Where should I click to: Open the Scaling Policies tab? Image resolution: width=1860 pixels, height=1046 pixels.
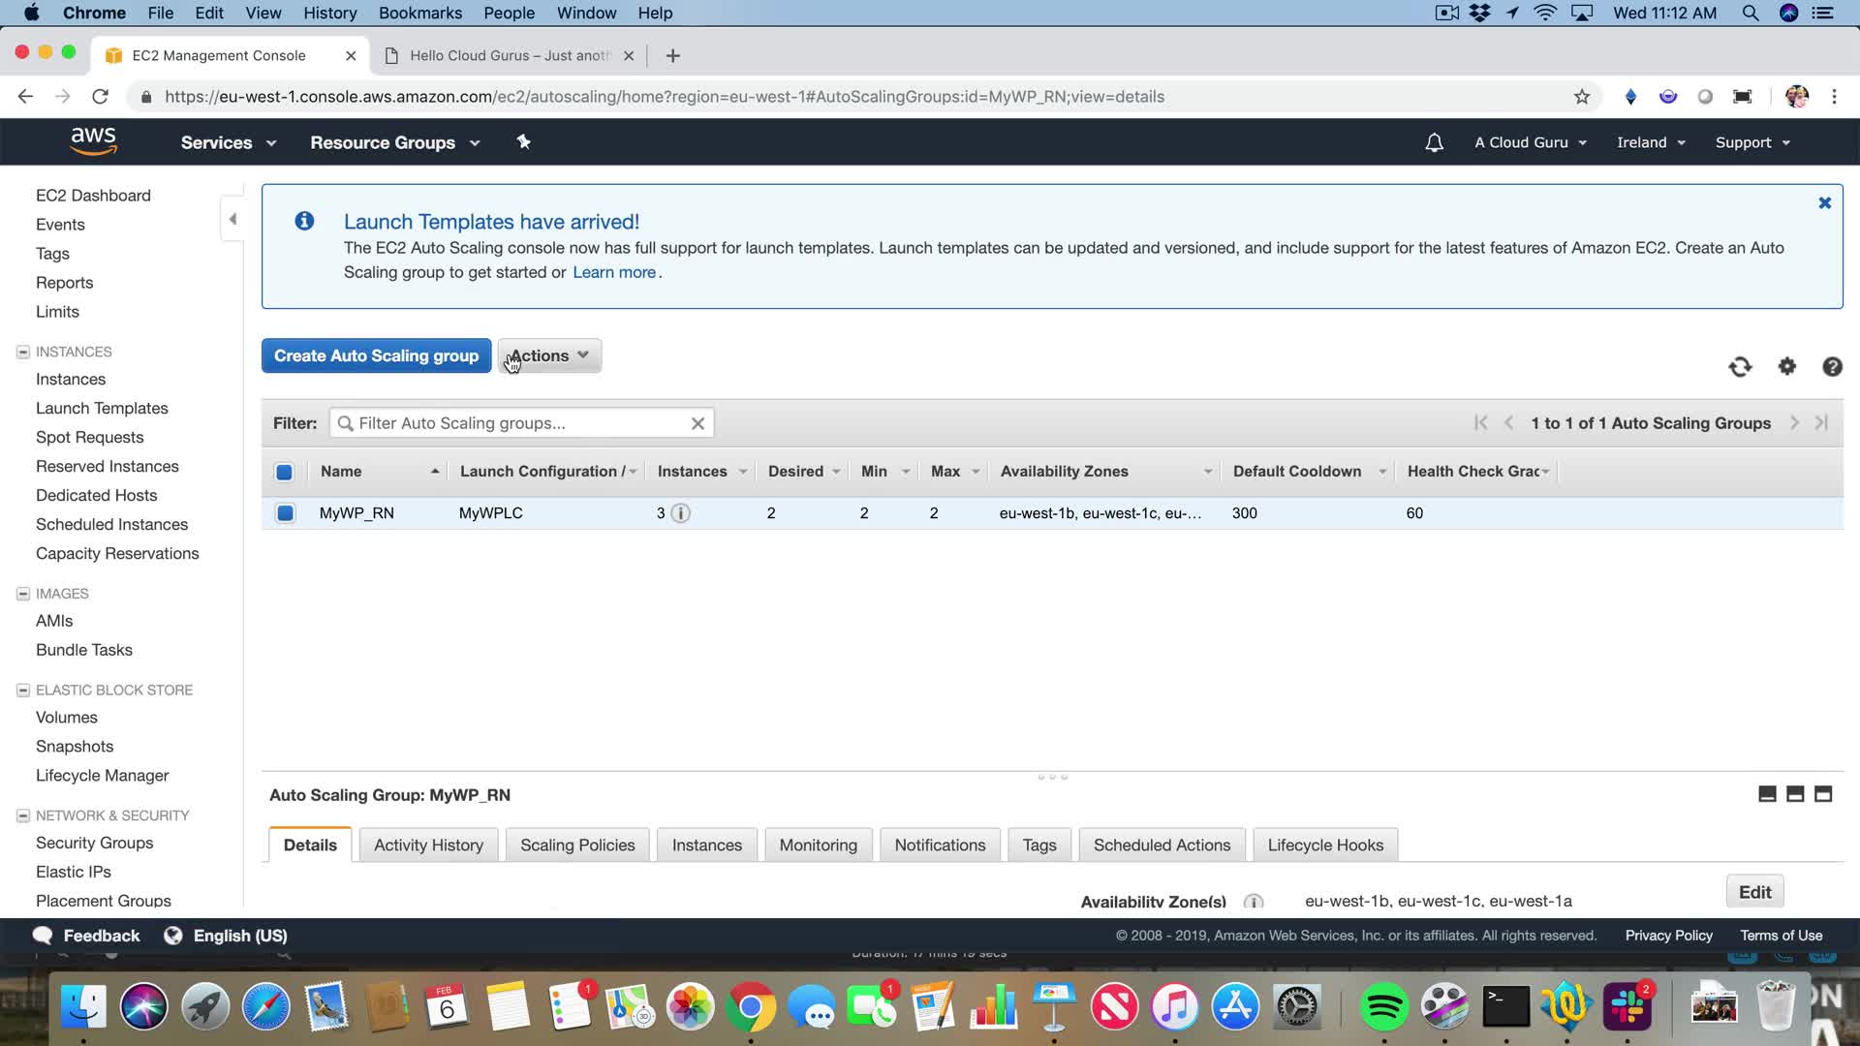pyautogui.click(x=577, y=845)
